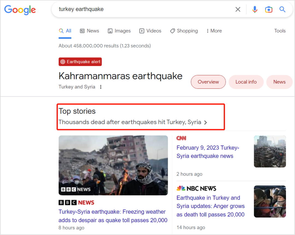Viewport: 295px width, 235px height.
Task: Switch to the News tab
Action: coord(89,31)
